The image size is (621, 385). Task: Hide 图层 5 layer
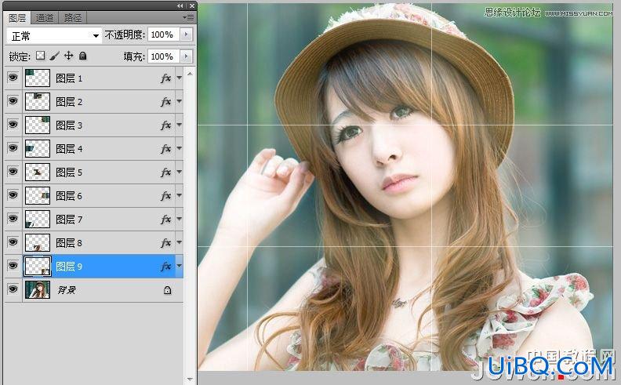coord(13,172)
